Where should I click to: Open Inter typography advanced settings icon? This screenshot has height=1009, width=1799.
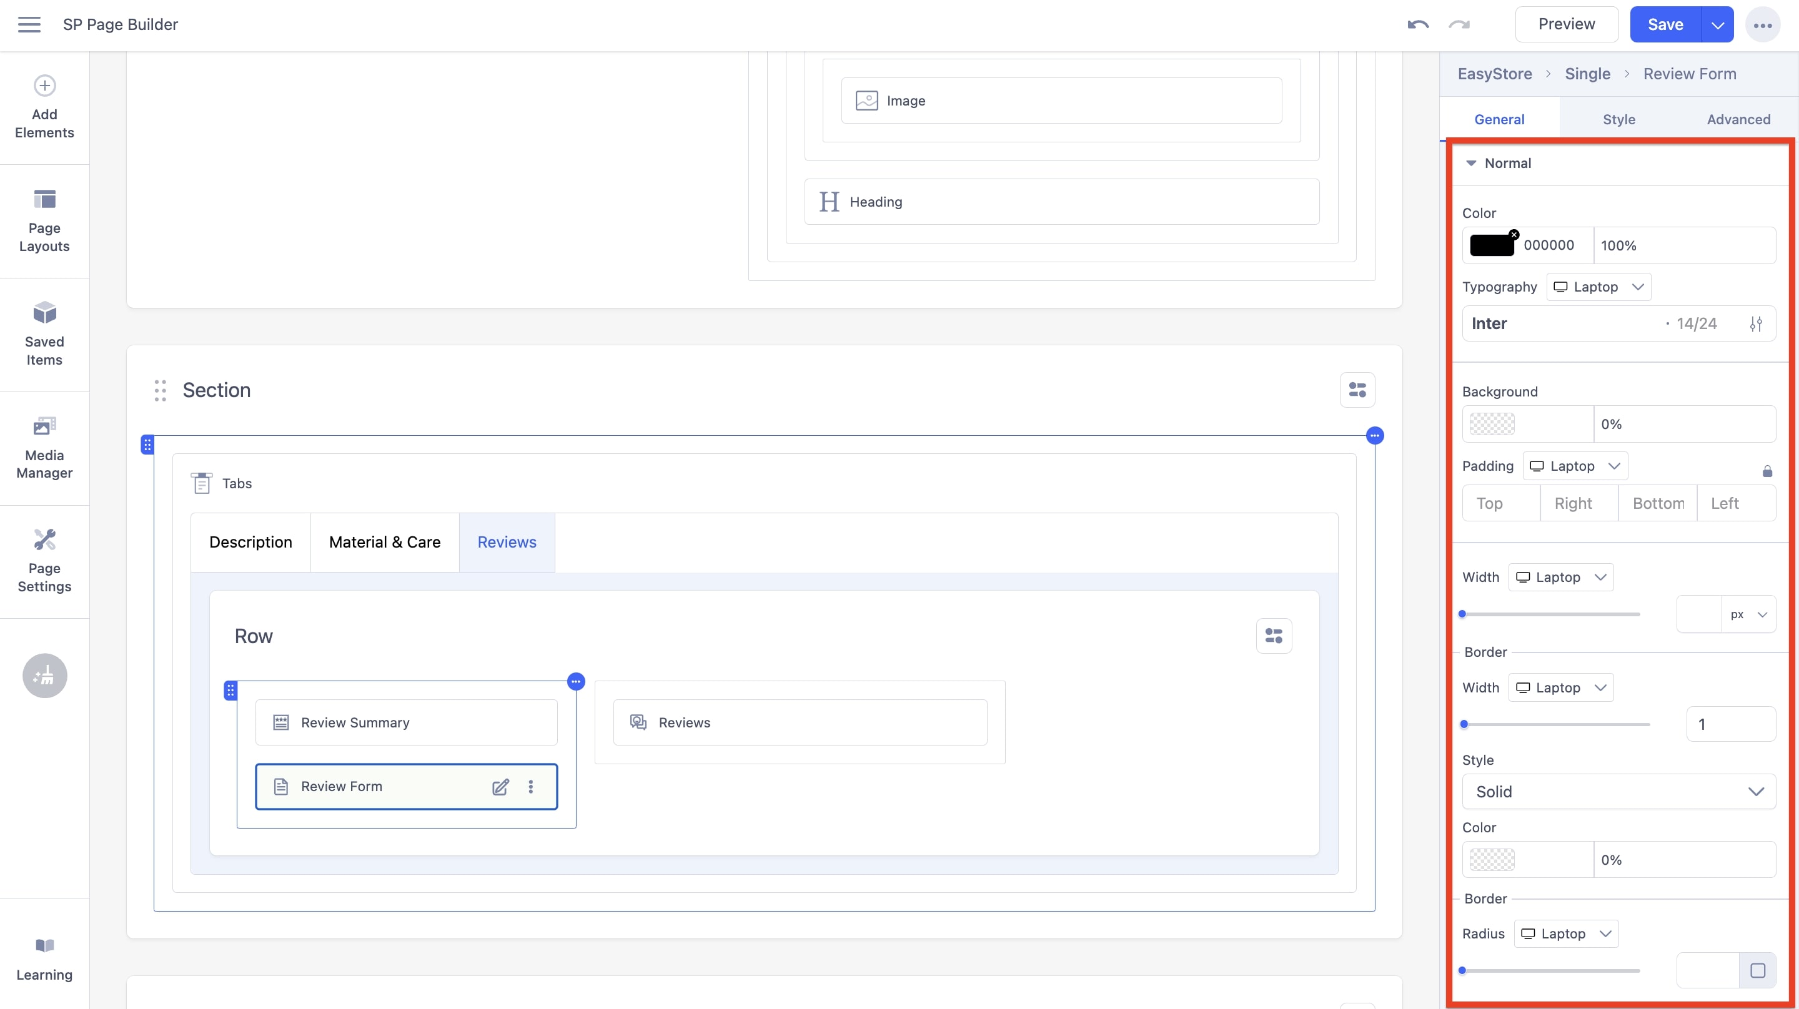point(1757,323)
